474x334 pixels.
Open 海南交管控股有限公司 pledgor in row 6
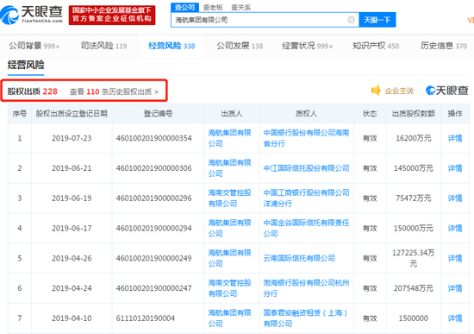229,288
